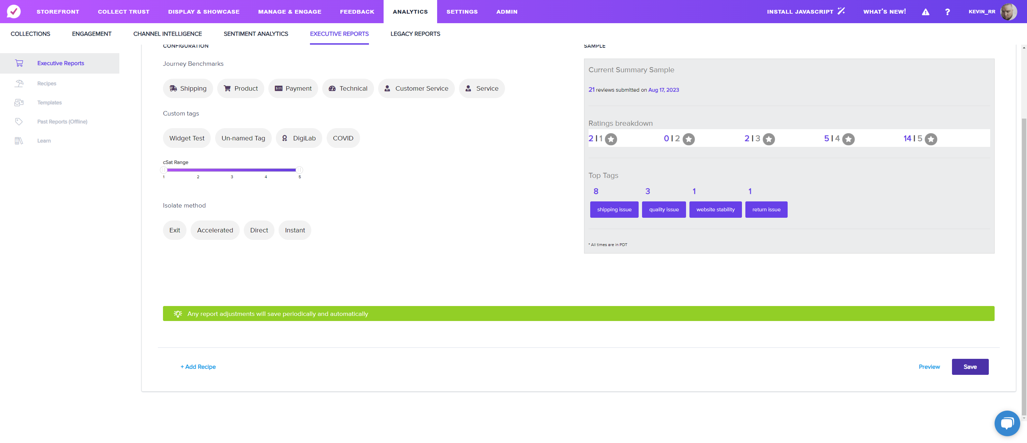Click the Kevin_RR profile avatar
1027x443 pixels.
tap(1009, 12)
